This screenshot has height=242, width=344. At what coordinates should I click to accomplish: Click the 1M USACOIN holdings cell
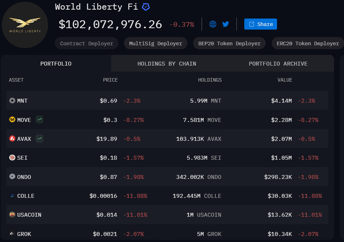(x=204, y=215)
